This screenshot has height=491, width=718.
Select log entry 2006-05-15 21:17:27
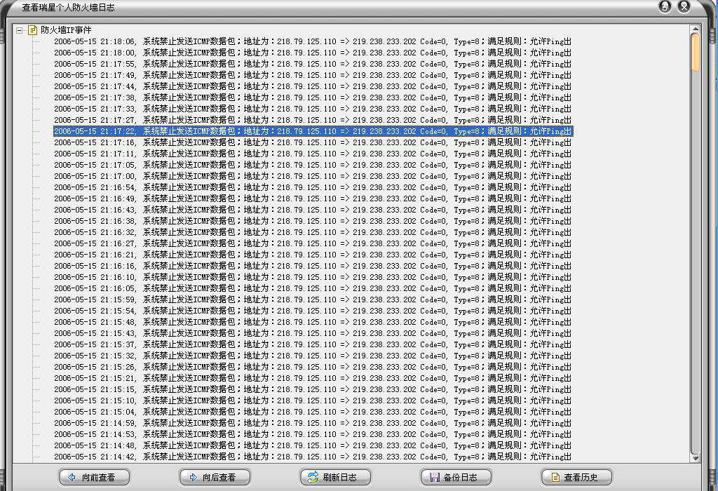point(313,120)
